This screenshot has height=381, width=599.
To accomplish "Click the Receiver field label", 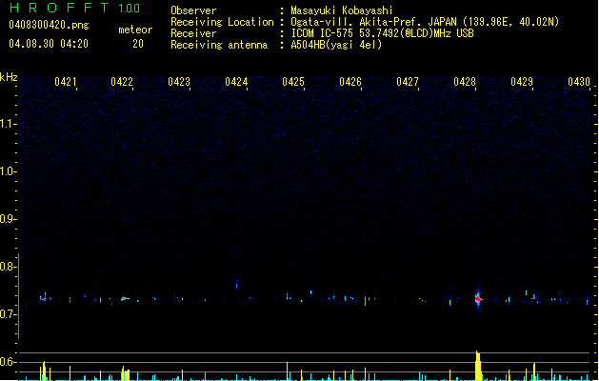I will pyautogui.click(x=193, y=33).
